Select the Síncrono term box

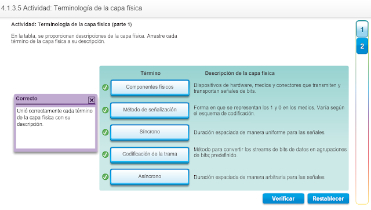tap(150, 132)
